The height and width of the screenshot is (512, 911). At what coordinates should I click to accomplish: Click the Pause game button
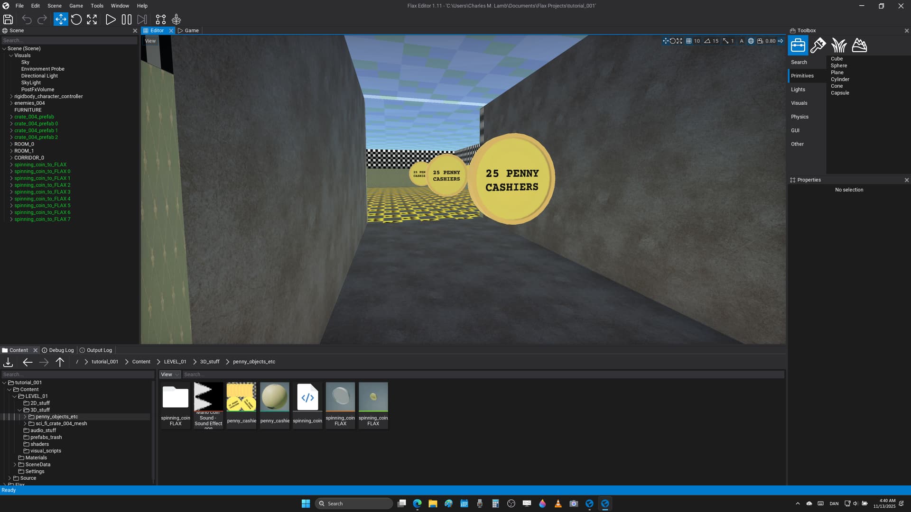pyautogui.click(x=126, y=19)
